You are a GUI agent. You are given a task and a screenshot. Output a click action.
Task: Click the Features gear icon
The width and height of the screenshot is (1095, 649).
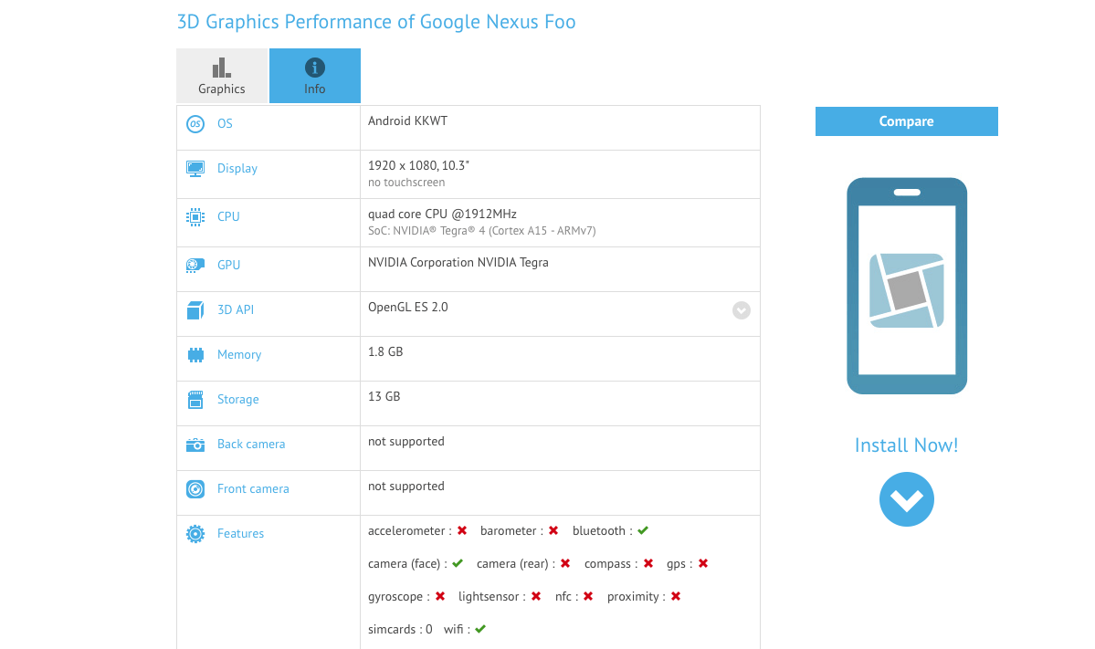[x=195, y=534]
